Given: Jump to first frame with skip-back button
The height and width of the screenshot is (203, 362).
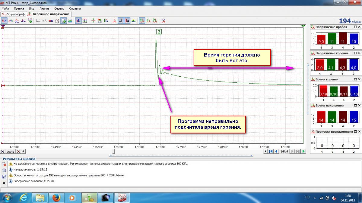Looking at the screenshot, I should pyautogui.click(x=271, y=152).
